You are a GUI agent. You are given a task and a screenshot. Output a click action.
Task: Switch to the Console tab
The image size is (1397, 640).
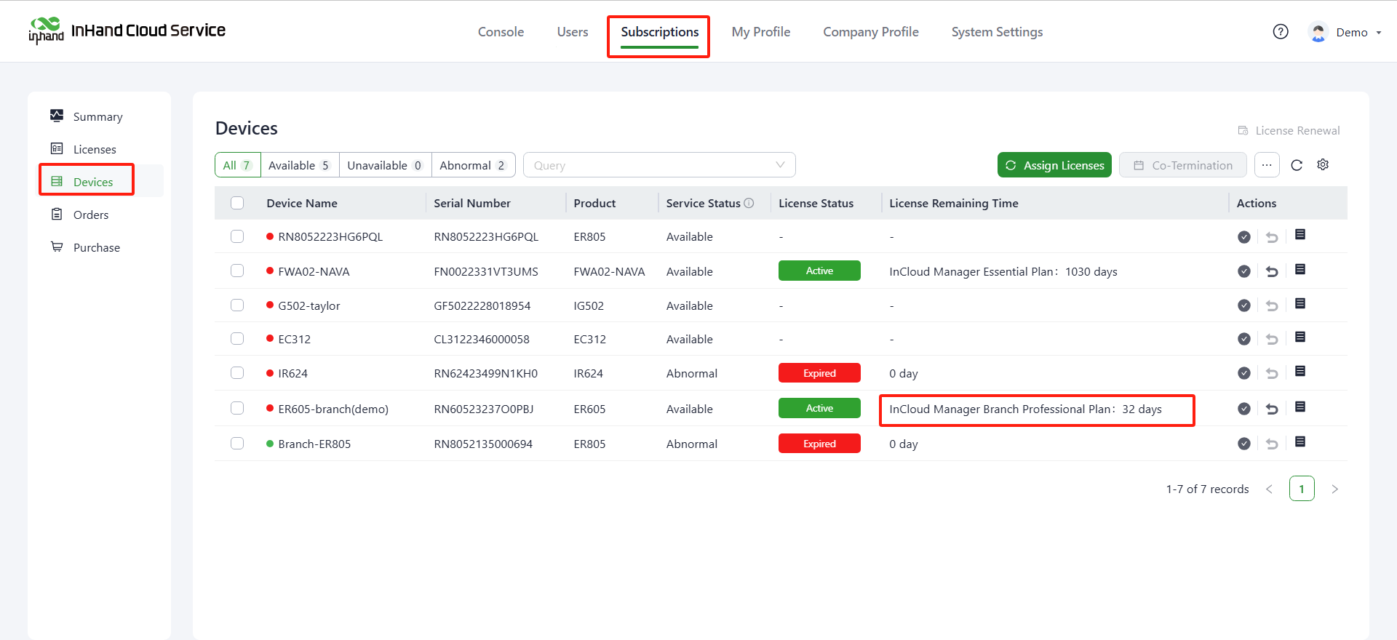501,32
